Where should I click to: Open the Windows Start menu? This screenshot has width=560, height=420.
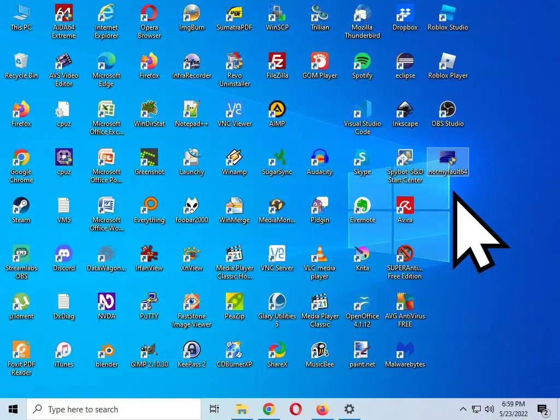(13, 409)
